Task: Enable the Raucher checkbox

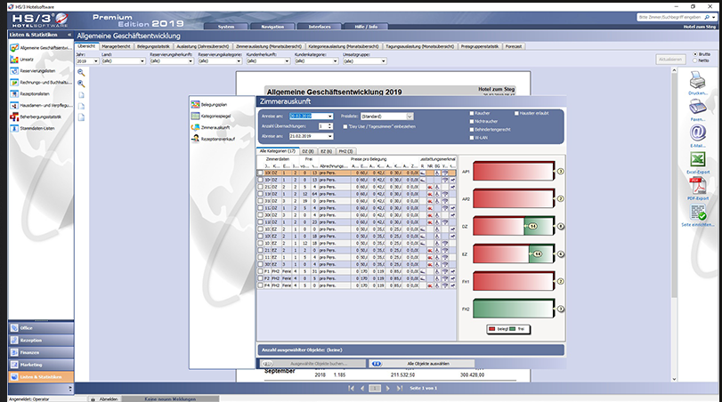Action: coord(472,113)
